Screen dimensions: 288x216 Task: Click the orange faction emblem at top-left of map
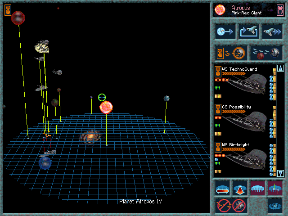point(8,10)
